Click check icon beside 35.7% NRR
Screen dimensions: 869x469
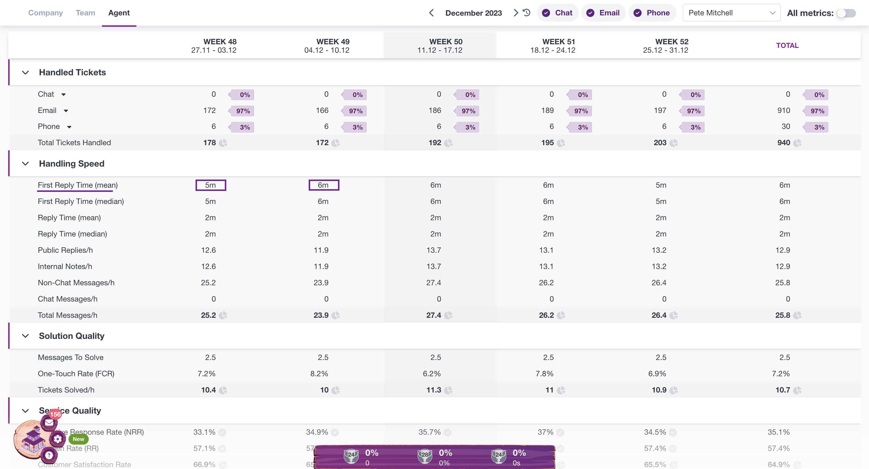click(448, 432)
